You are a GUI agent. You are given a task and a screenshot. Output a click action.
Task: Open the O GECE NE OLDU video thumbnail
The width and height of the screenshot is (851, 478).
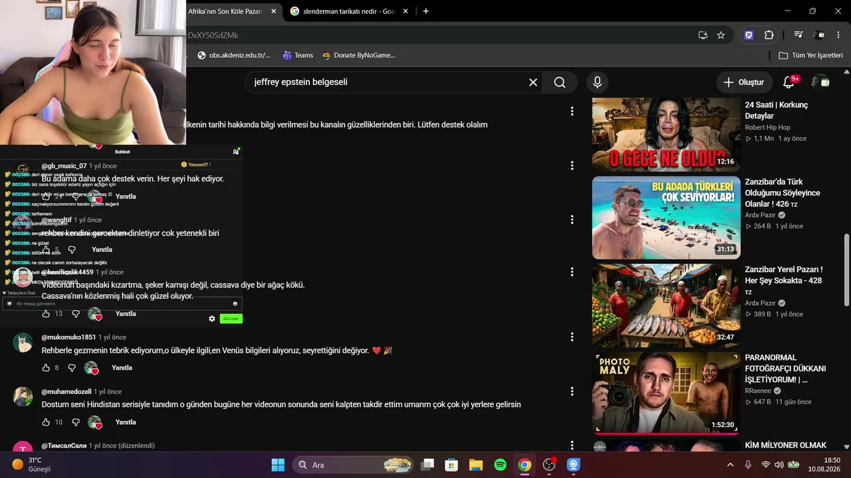point(666,135)
